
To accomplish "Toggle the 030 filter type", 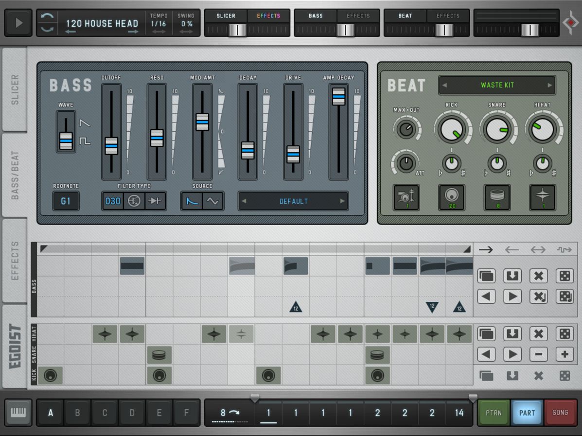I will [x=113, y=201].
